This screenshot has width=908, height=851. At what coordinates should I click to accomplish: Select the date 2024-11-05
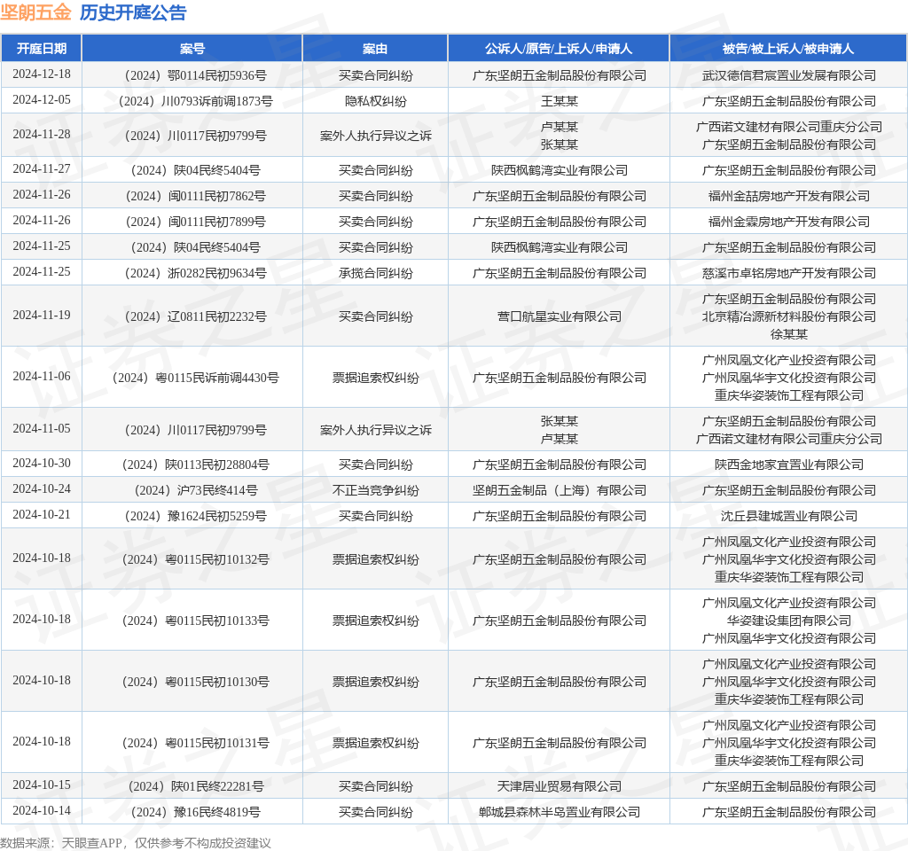[x=42, y=428]
